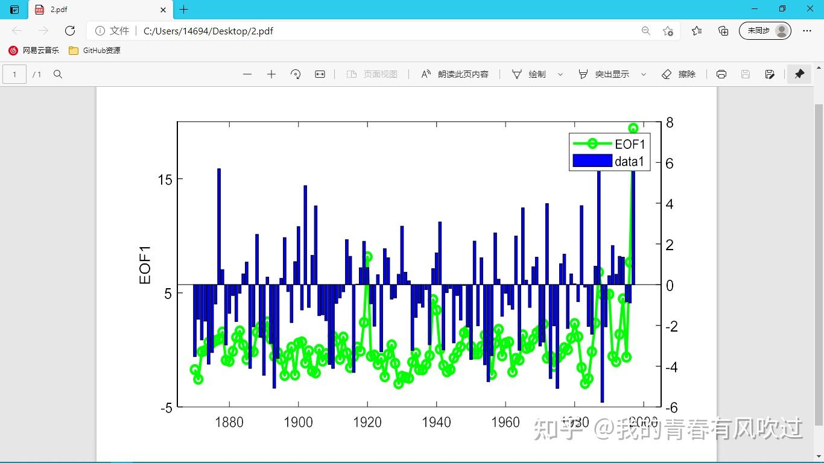The image size is (824, 463).
Task: Click the address bar file path
Action: pyautogui.click(x=208, y=31)
